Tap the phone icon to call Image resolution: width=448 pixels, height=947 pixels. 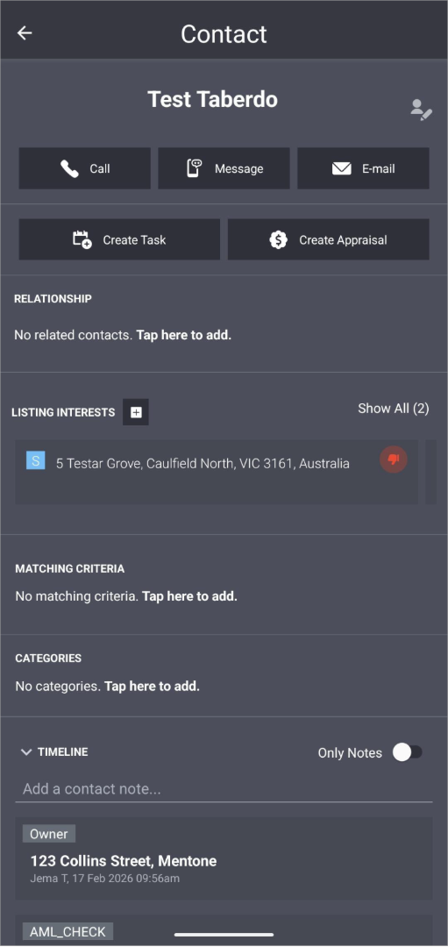69,168
